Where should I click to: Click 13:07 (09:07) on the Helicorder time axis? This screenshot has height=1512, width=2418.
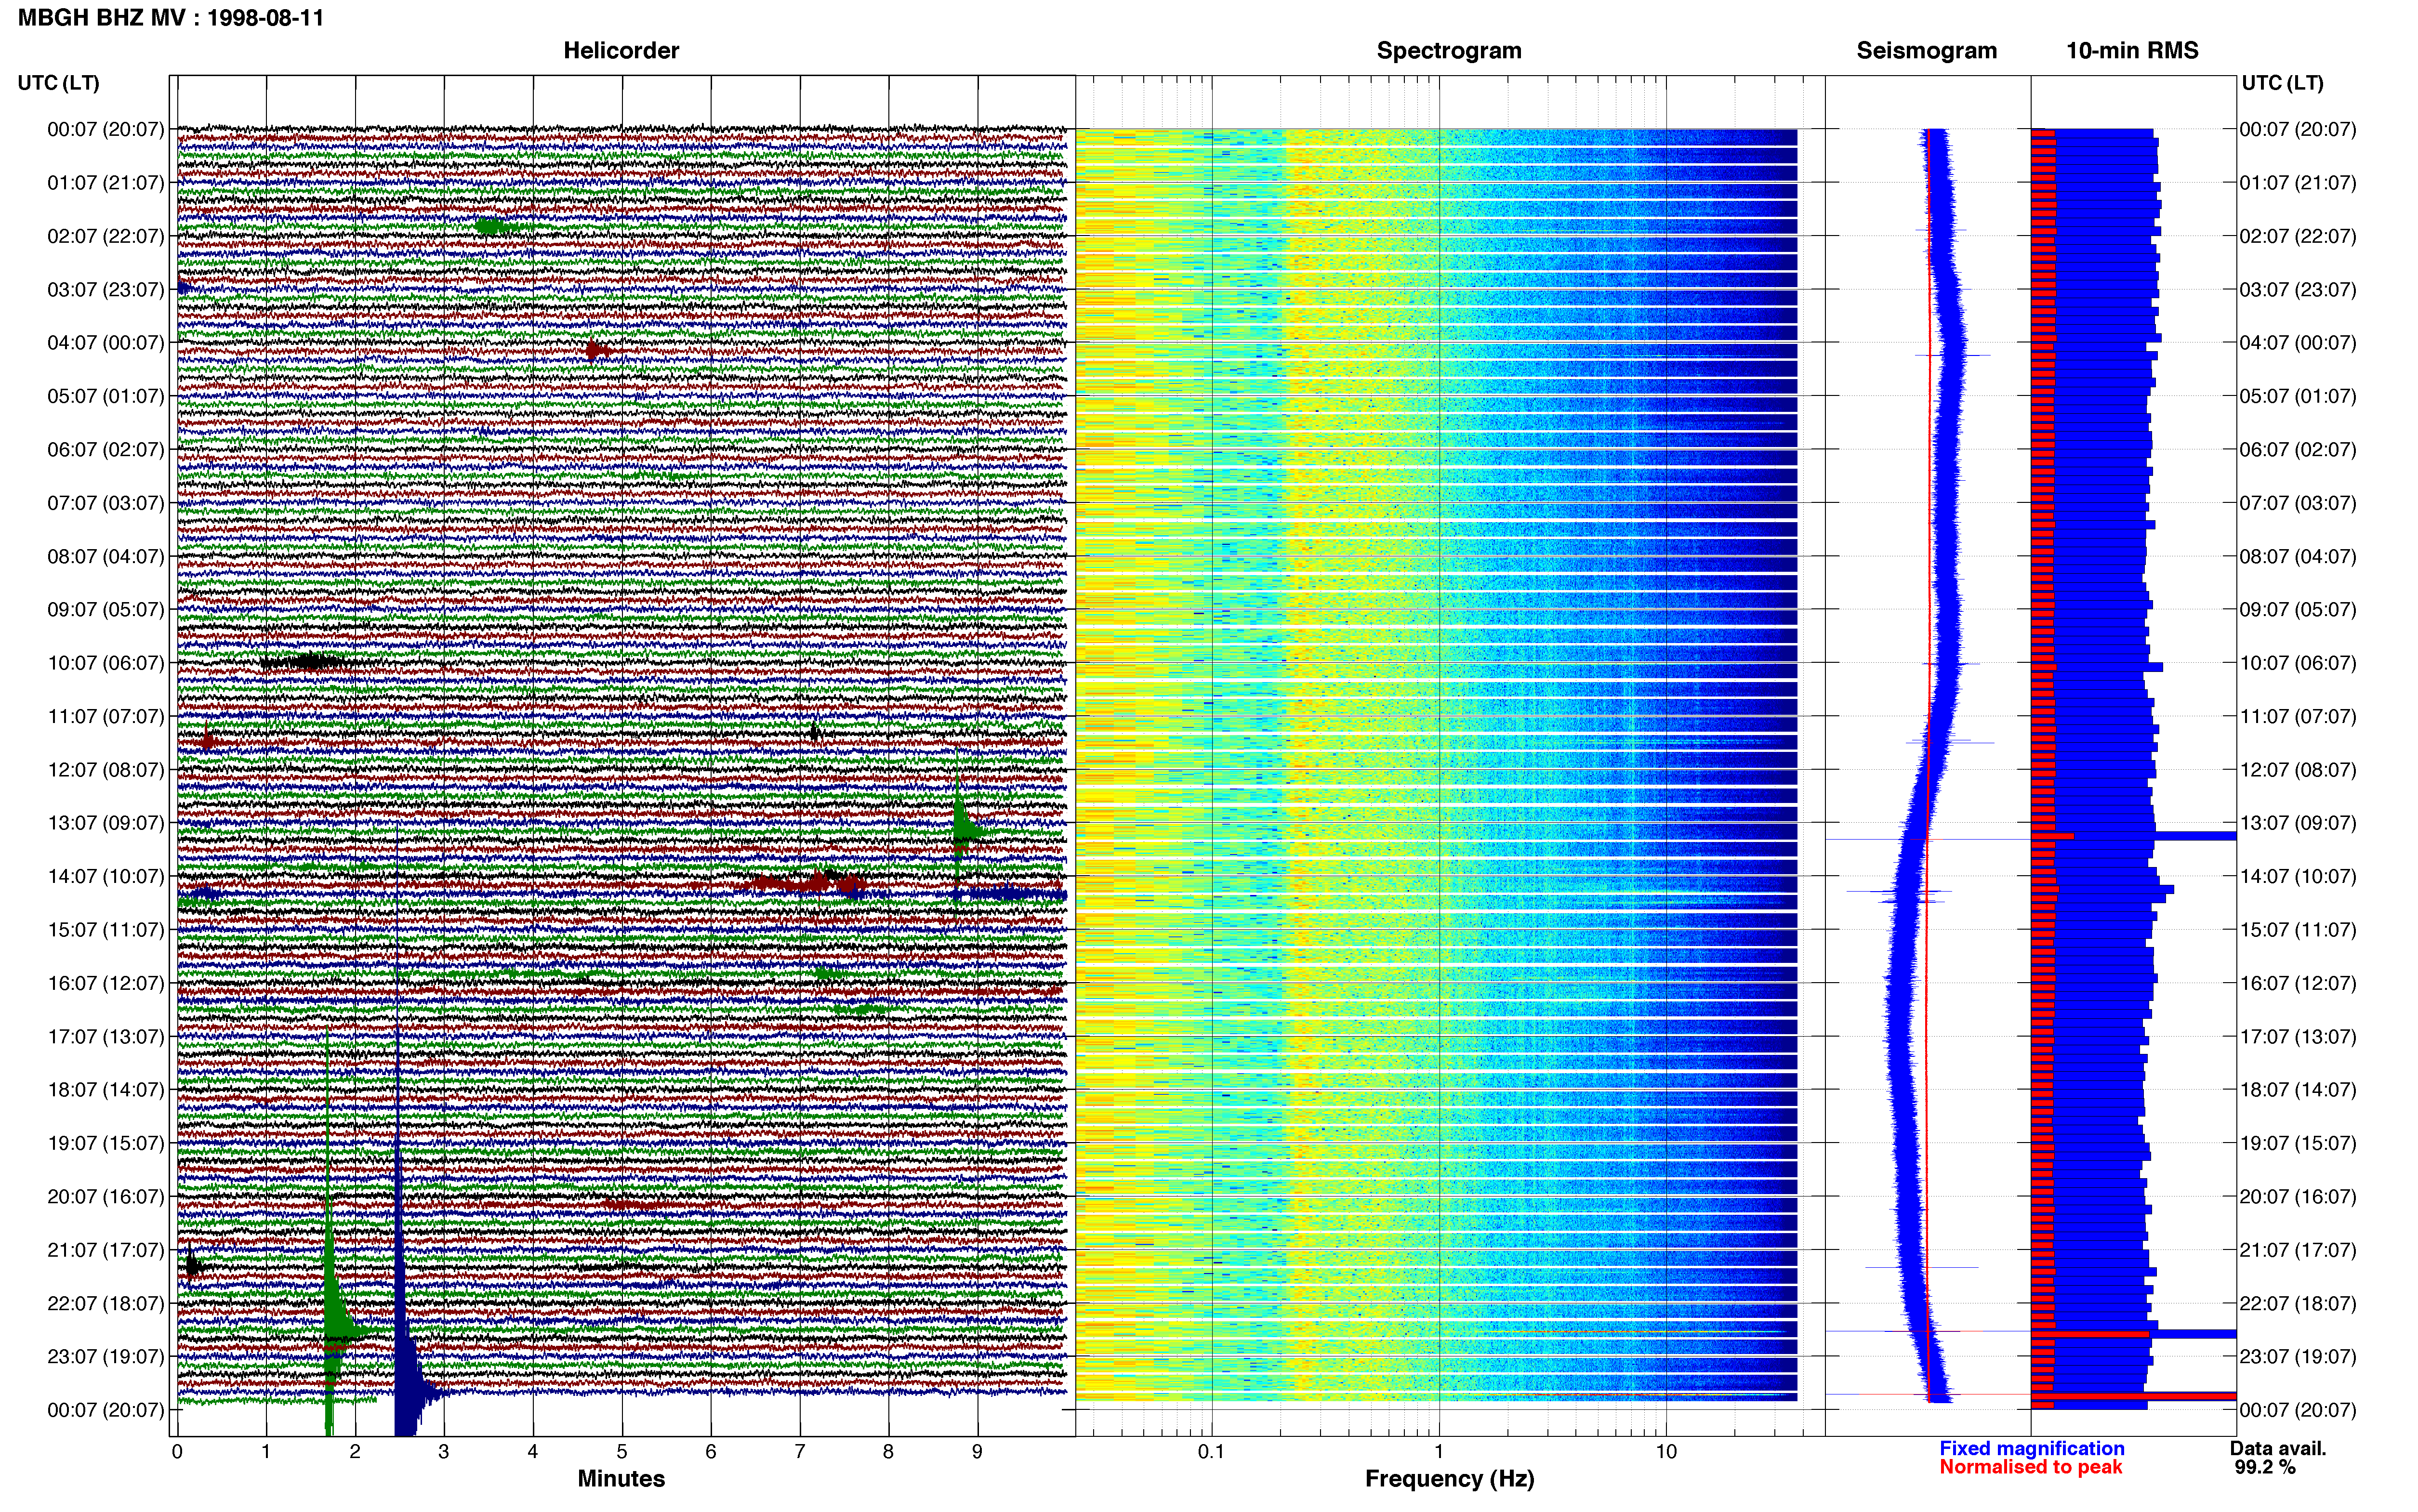[x=106, y=823]
